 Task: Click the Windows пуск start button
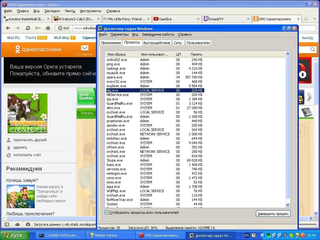coord(15,235)
